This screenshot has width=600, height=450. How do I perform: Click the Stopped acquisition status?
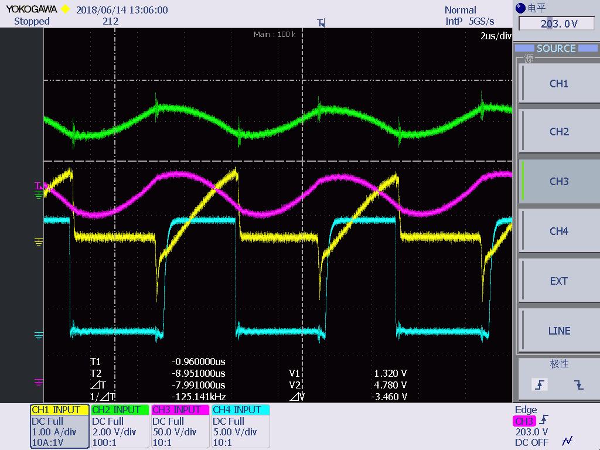coord(32,22)
